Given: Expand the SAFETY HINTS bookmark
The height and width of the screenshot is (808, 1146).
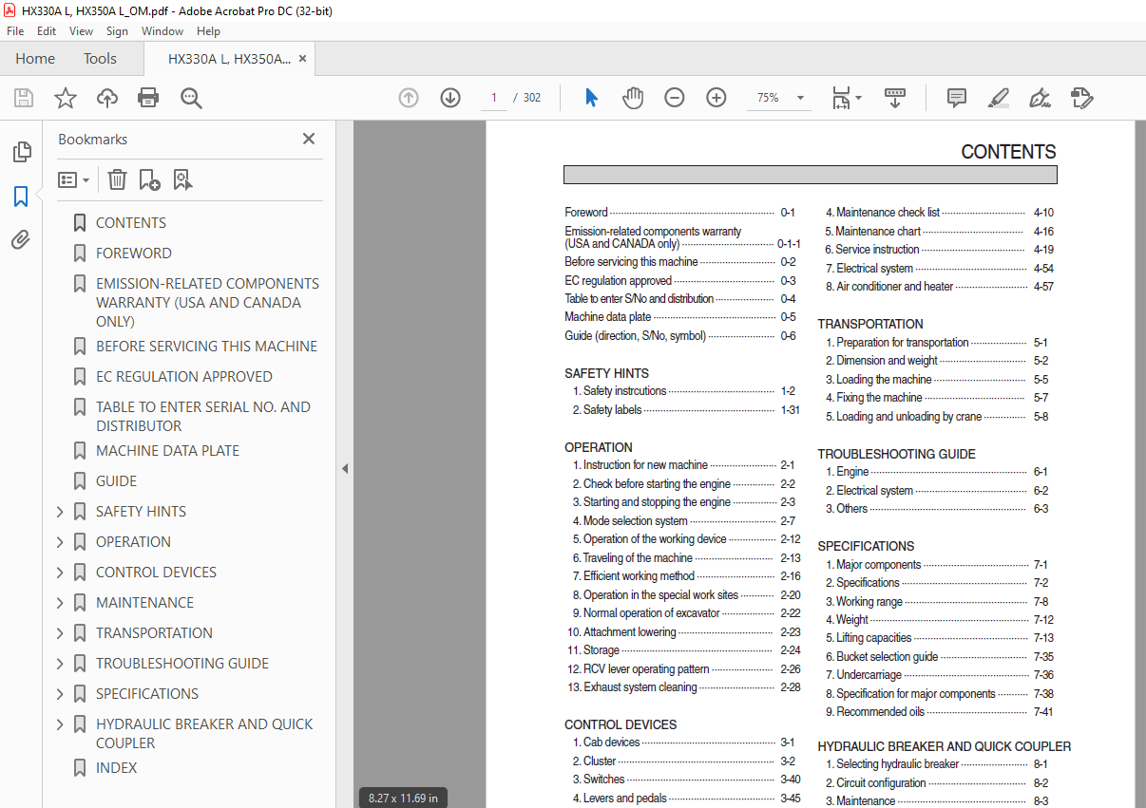Looking at the screenshot, I should tap(60, 512).
